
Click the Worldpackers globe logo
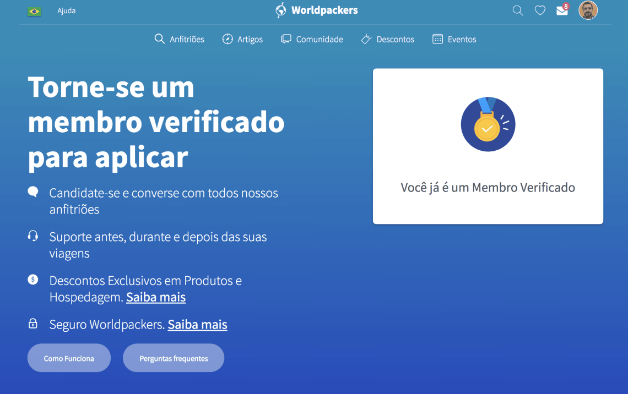[281, 10]
